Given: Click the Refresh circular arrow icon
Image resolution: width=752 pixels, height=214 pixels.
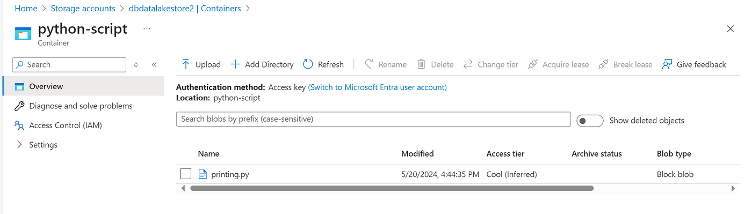Looking at the screenshot, I should coord(308,64).
